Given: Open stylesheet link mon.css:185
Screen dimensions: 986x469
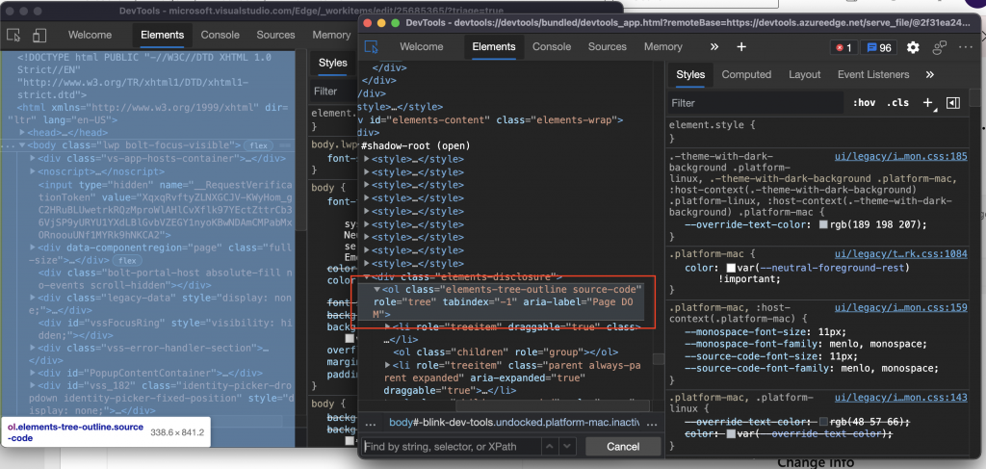Looking at the screenshot, I should click(900, 157).
